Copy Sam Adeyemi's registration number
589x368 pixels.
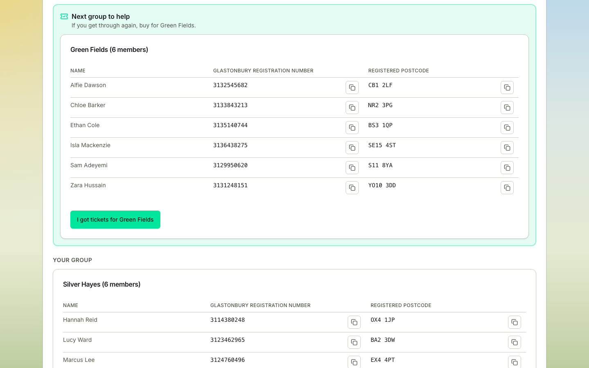pos(352,168)
